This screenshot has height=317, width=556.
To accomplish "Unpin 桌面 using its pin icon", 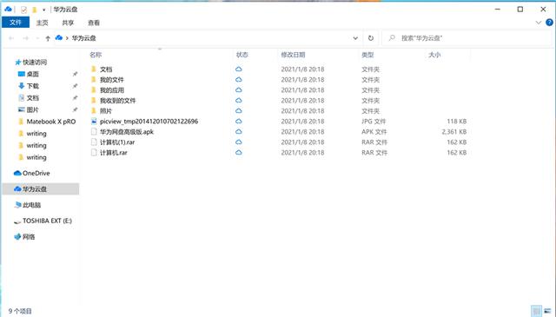I will coord(75,74).
